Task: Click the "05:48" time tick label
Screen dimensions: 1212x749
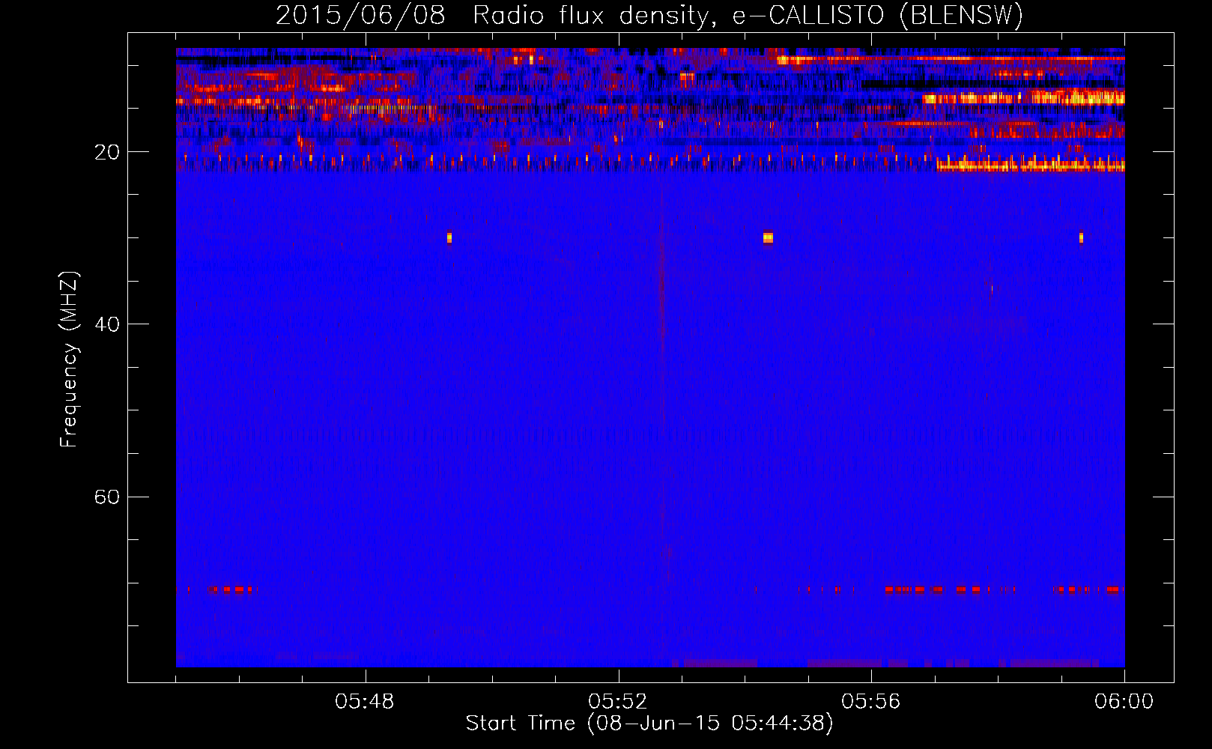Action: (365, 702)
